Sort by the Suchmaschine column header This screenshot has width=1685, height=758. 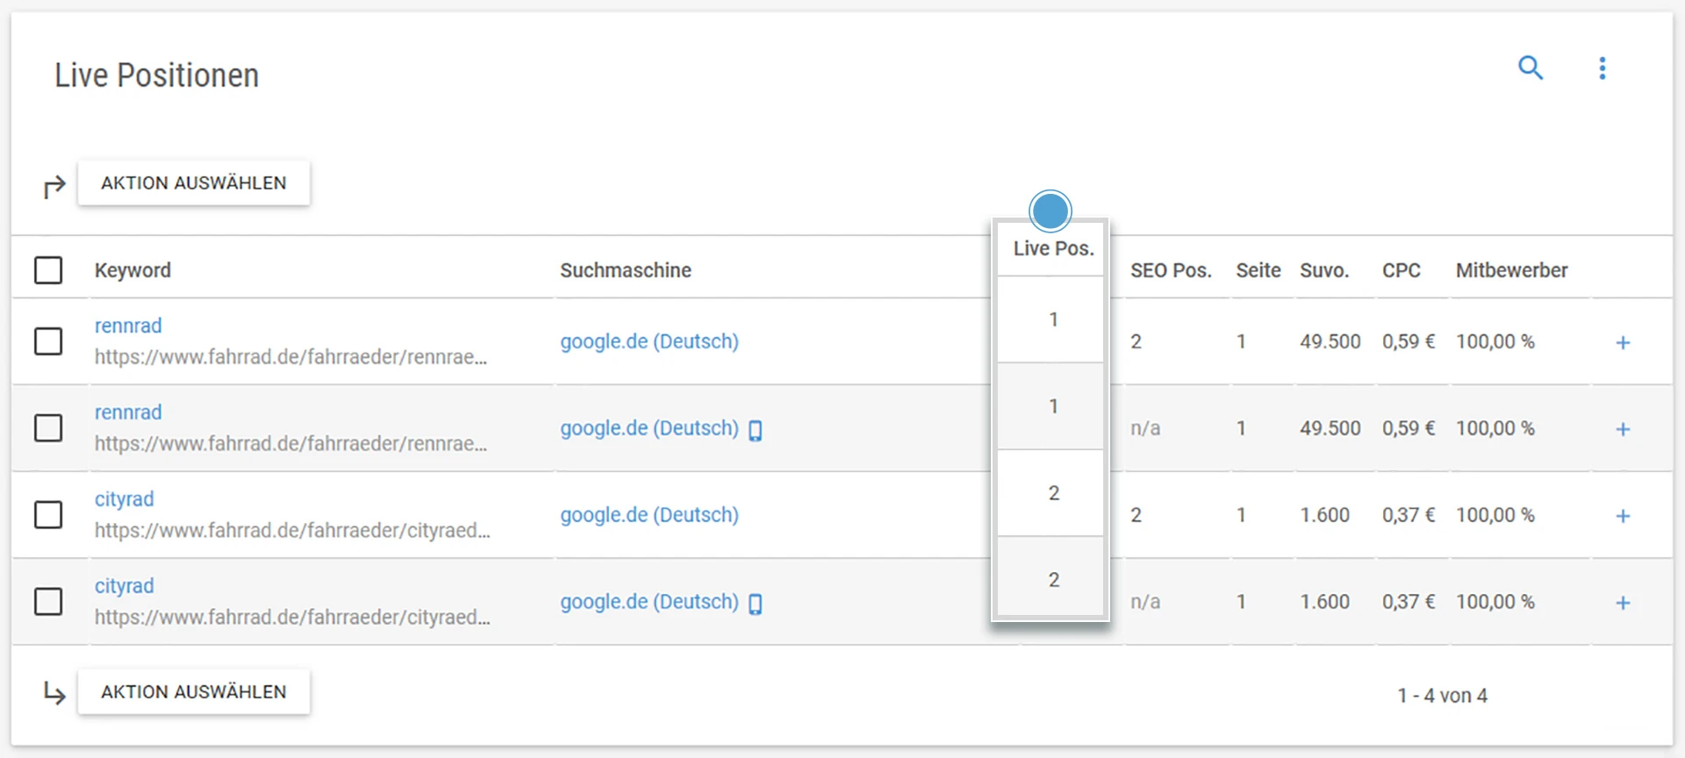pos(626,270)
